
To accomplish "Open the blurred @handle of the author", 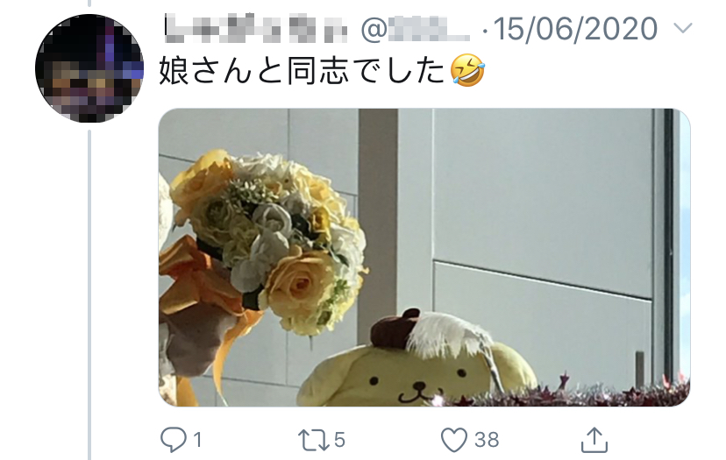I will point(415,29).
